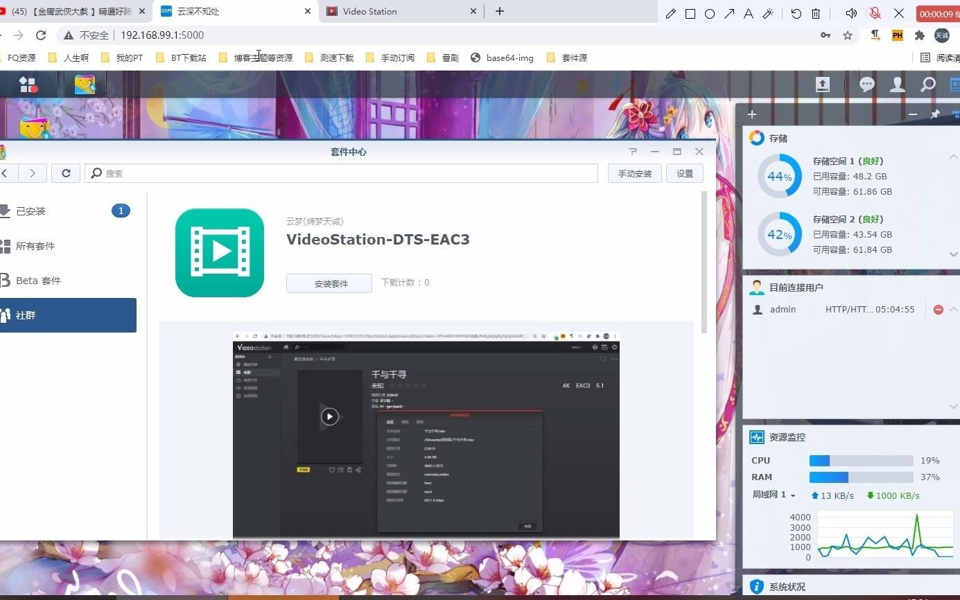Viewport: 960px width, 600px height.
Task: Refresh the Package Center list
Action: coord(66,173)
